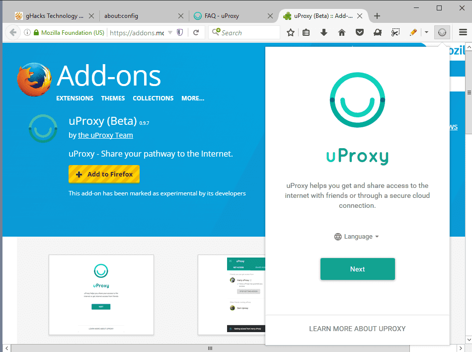Open a new tab with plus button
Viewport: 472px width, 352px height.
pos(377,16)
